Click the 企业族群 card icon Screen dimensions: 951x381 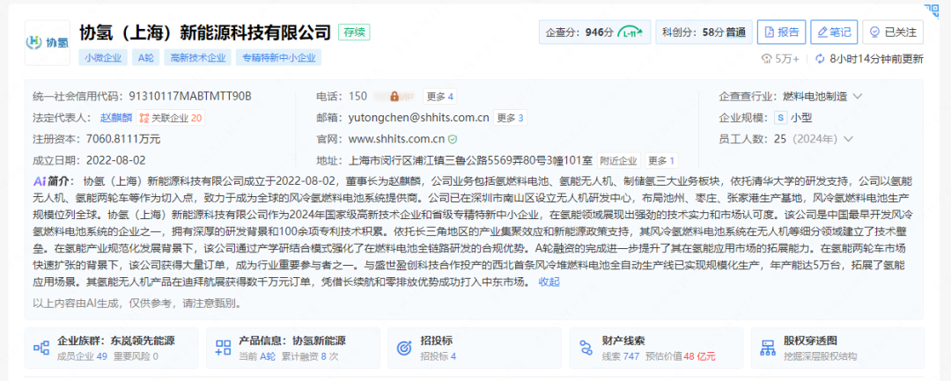pyautogui.click(x=41, y=348)
